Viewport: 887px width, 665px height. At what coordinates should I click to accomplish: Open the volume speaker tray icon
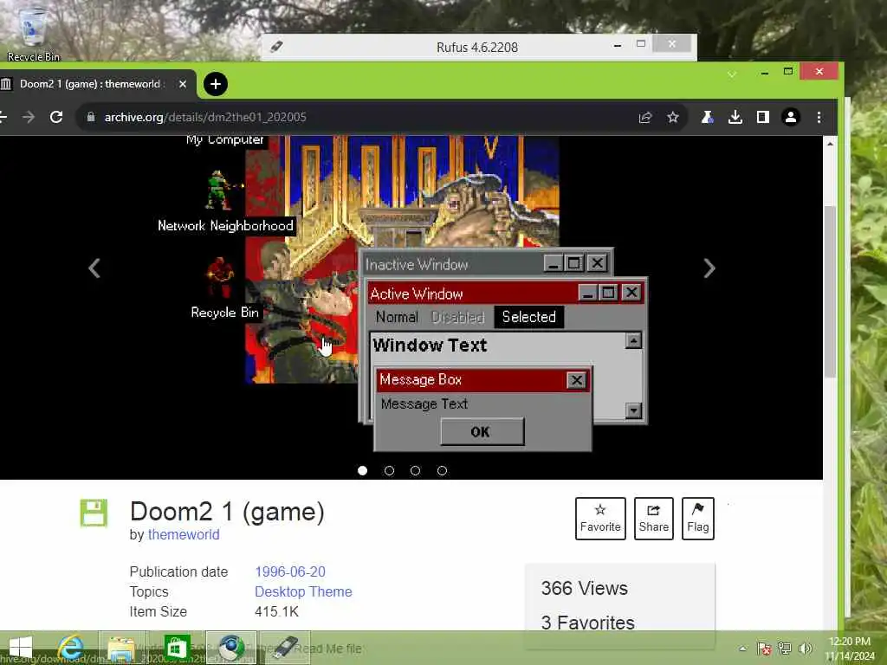pos(805,648)
